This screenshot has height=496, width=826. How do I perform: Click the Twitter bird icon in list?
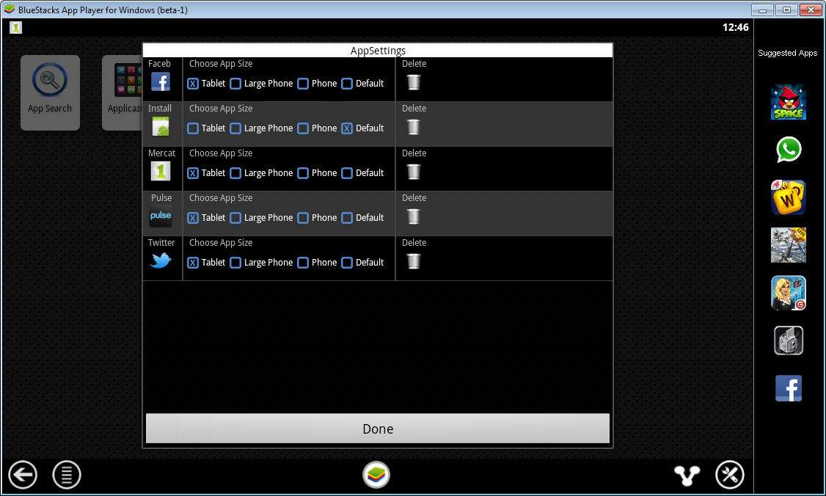click(160, 260)
